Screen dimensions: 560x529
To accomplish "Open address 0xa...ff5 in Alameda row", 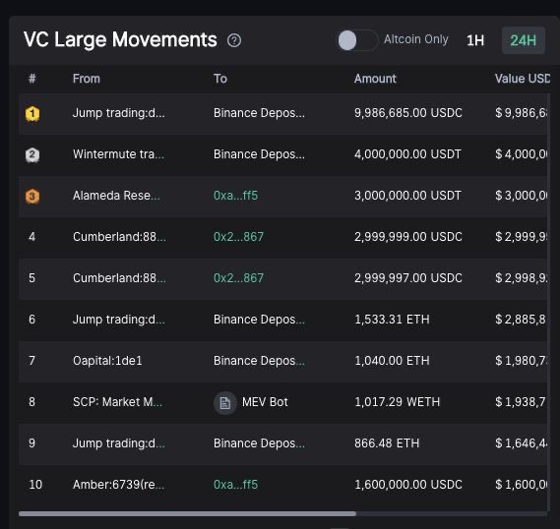I will [236, 196].
